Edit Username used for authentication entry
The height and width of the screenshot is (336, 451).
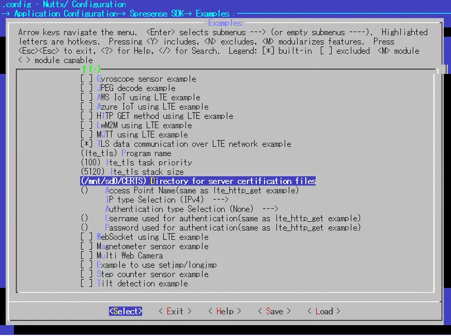pos(221,218)
